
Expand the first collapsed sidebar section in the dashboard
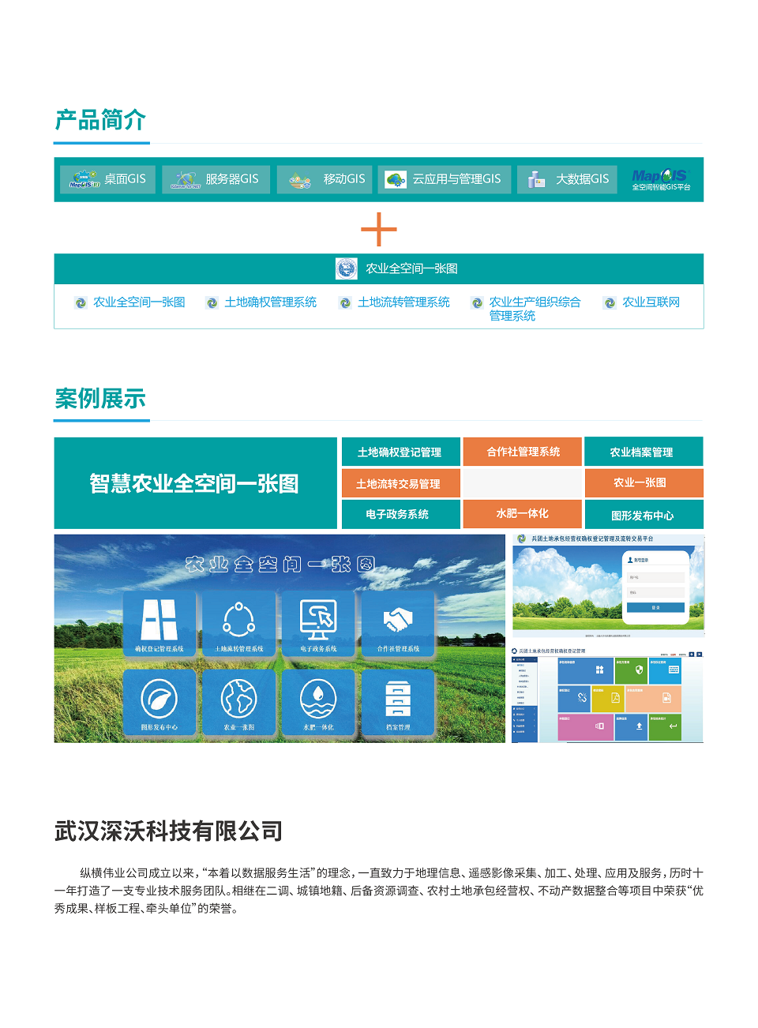coord(535,708)
